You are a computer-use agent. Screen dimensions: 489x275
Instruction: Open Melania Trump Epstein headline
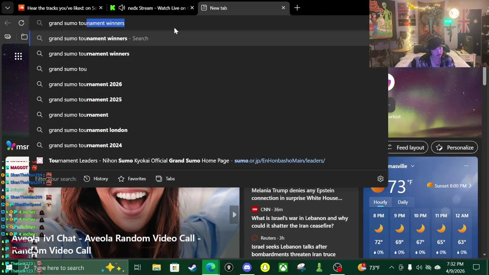[297, 194]
